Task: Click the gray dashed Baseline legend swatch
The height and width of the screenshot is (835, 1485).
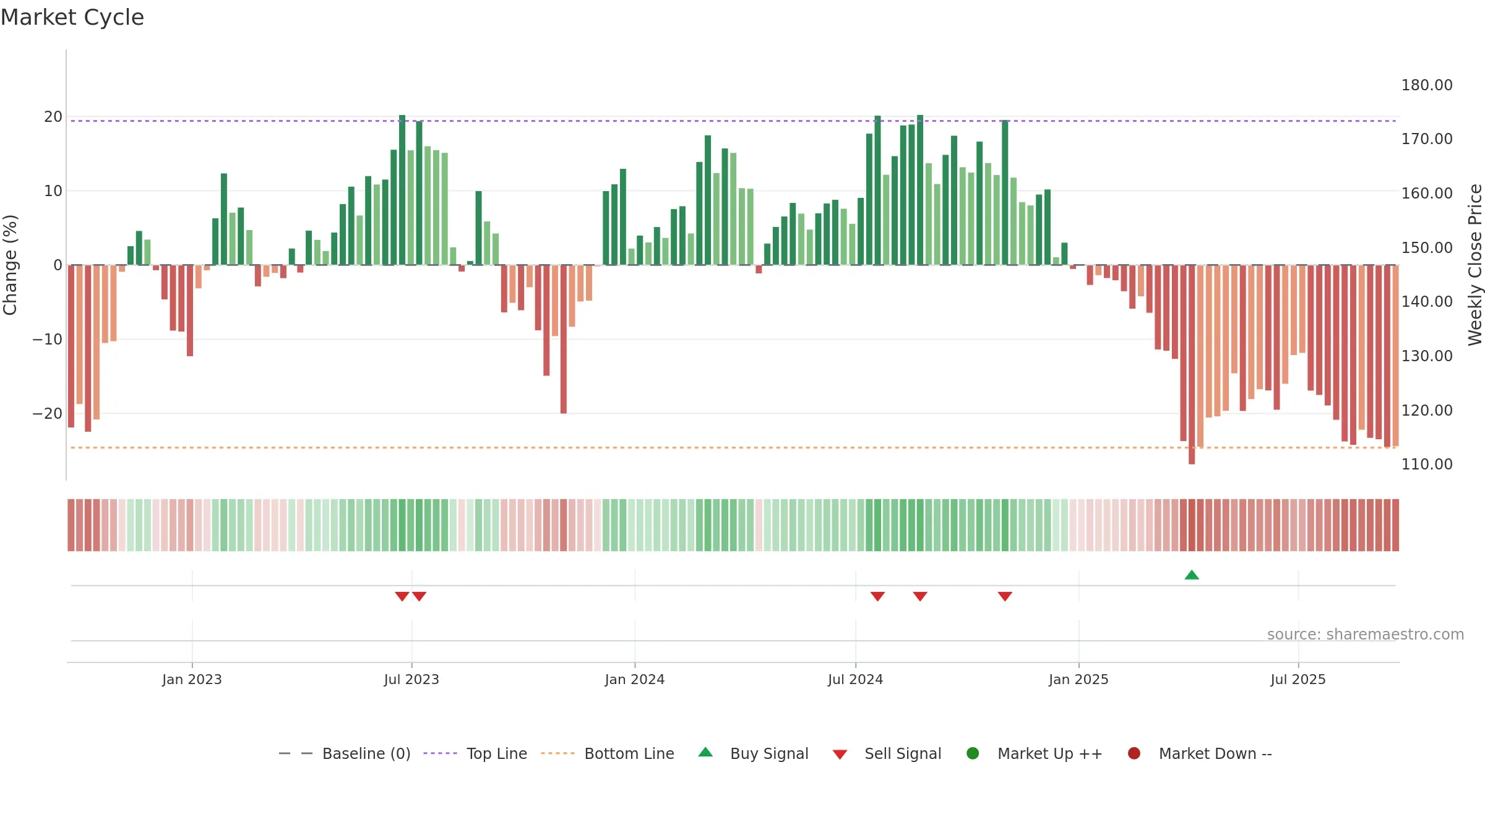Action: (296, 753)
